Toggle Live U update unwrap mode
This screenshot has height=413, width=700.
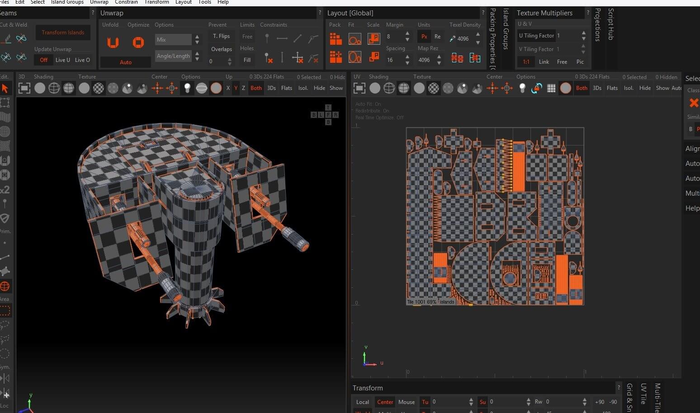tap(62, 60)
